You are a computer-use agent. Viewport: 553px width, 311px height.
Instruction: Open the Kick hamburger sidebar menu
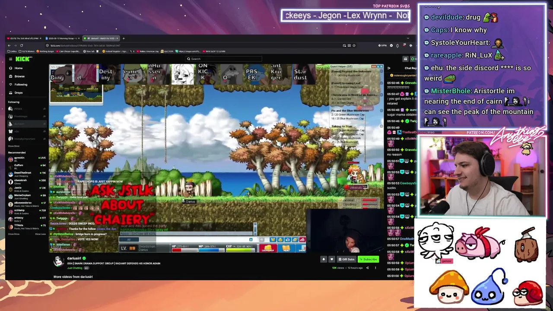pos(10,59)
